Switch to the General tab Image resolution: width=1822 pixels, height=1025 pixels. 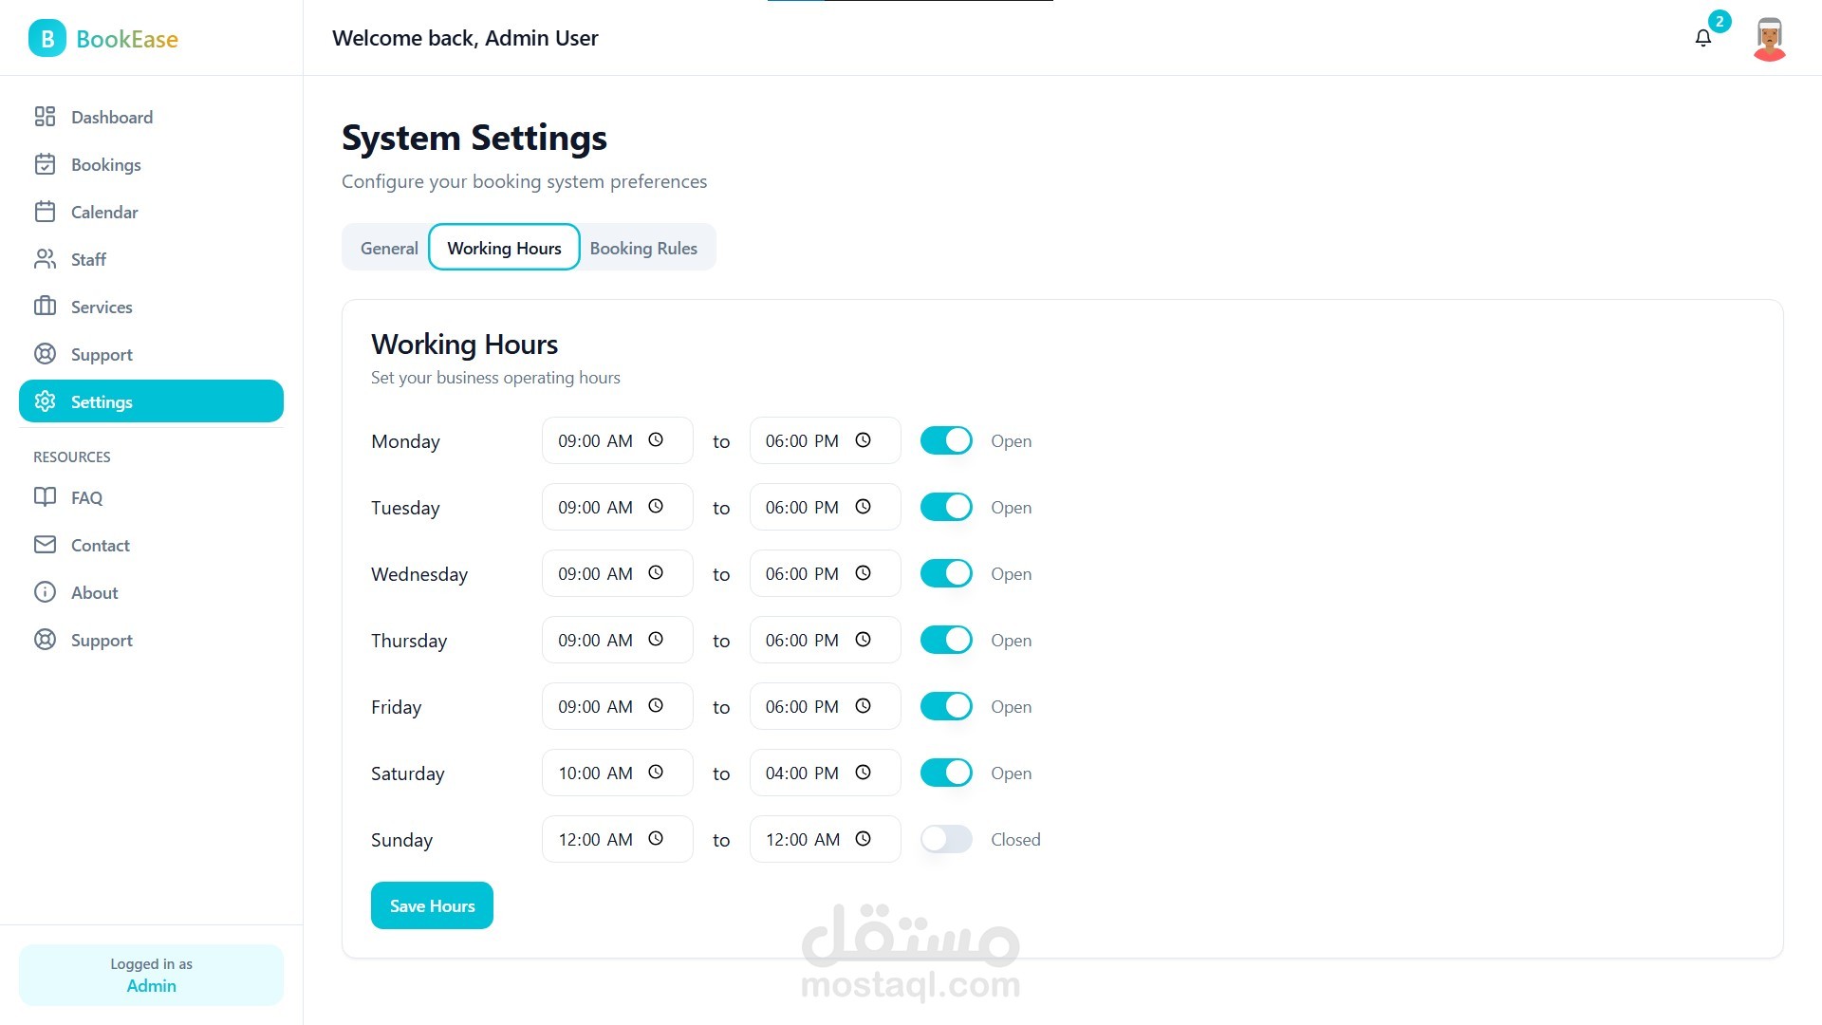[389, 248]
